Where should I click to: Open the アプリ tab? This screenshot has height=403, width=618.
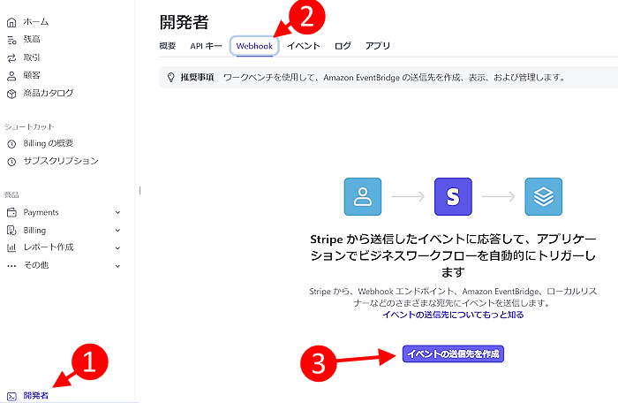[x=378, y=46]
